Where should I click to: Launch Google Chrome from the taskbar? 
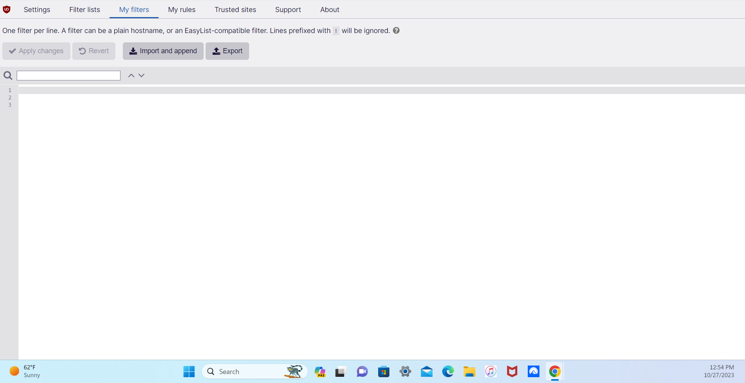point(554,371)
